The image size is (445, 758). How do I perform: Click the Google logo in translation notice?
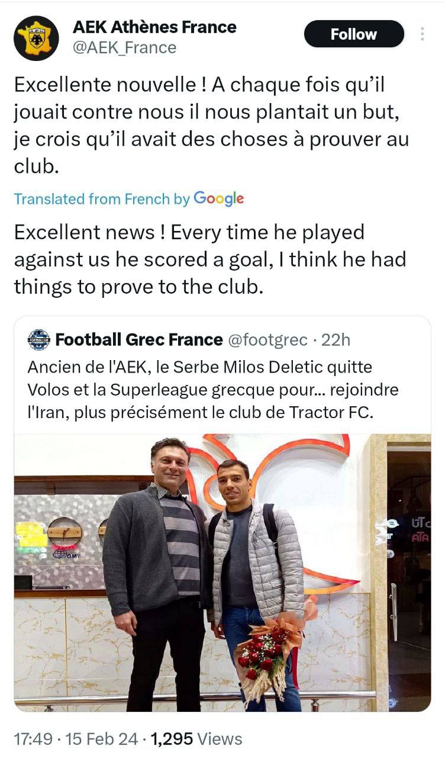pyautogui.click(x=218, y=198)
